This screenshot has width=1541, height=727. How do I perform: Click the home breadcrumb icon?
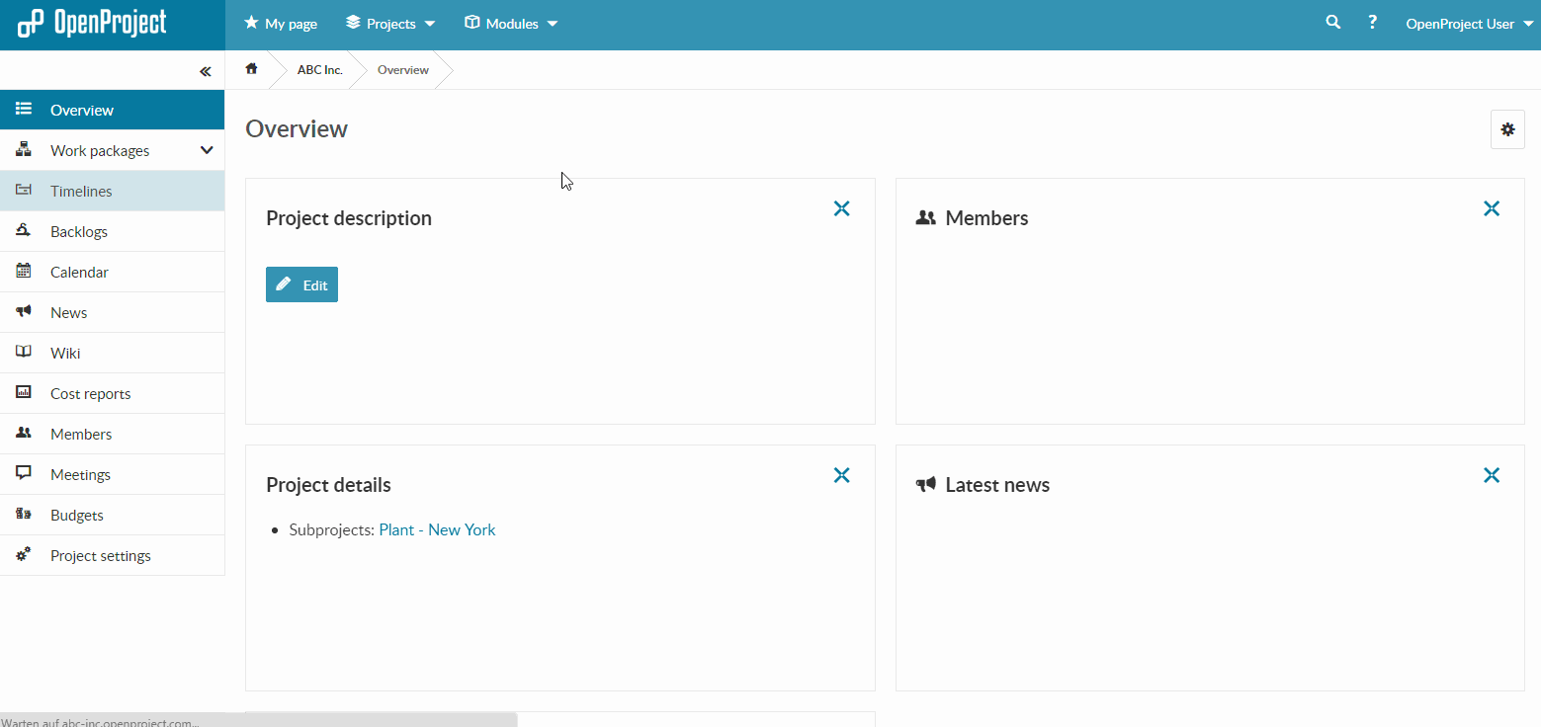[252, 69]
